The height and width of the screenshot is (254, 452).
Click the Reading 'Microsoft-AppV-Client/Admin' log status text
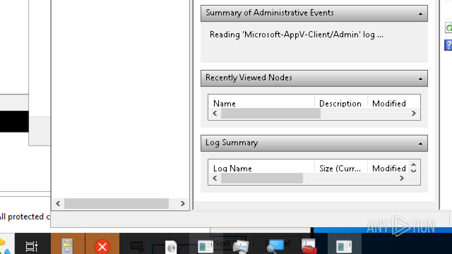(296, 35)
